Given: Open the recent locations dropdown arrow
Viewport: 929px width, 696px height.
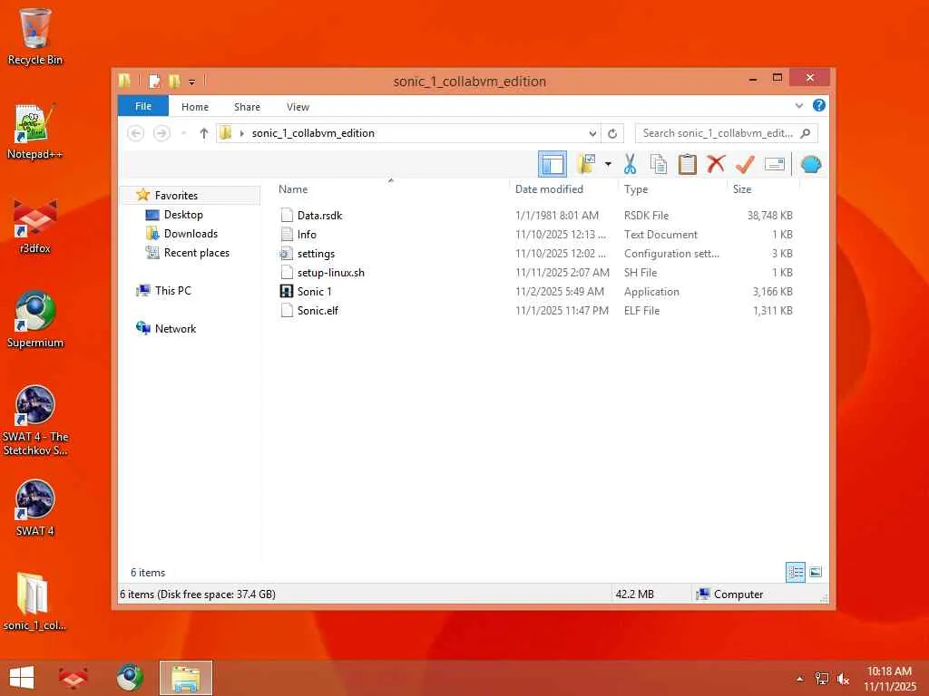Looking at the screenshot, I should click(x=183, y=133).
